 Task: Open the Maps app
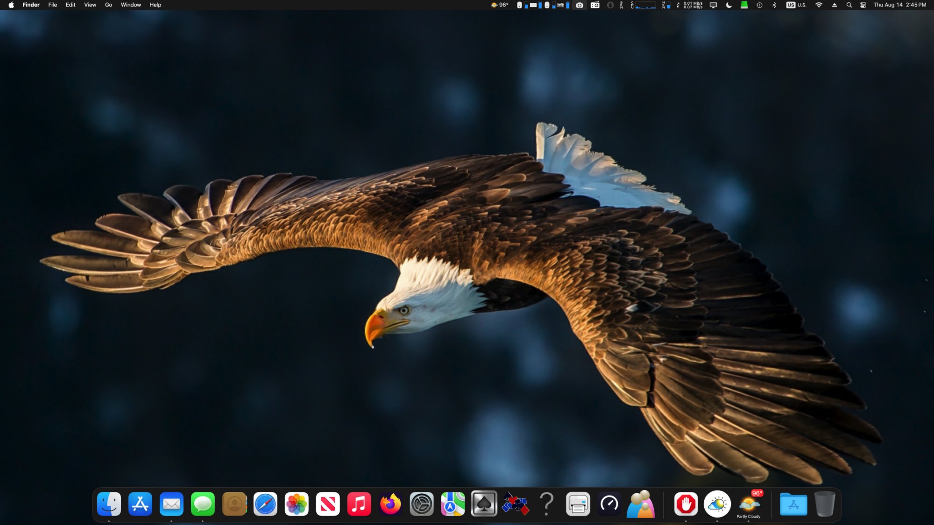(453, 504)
